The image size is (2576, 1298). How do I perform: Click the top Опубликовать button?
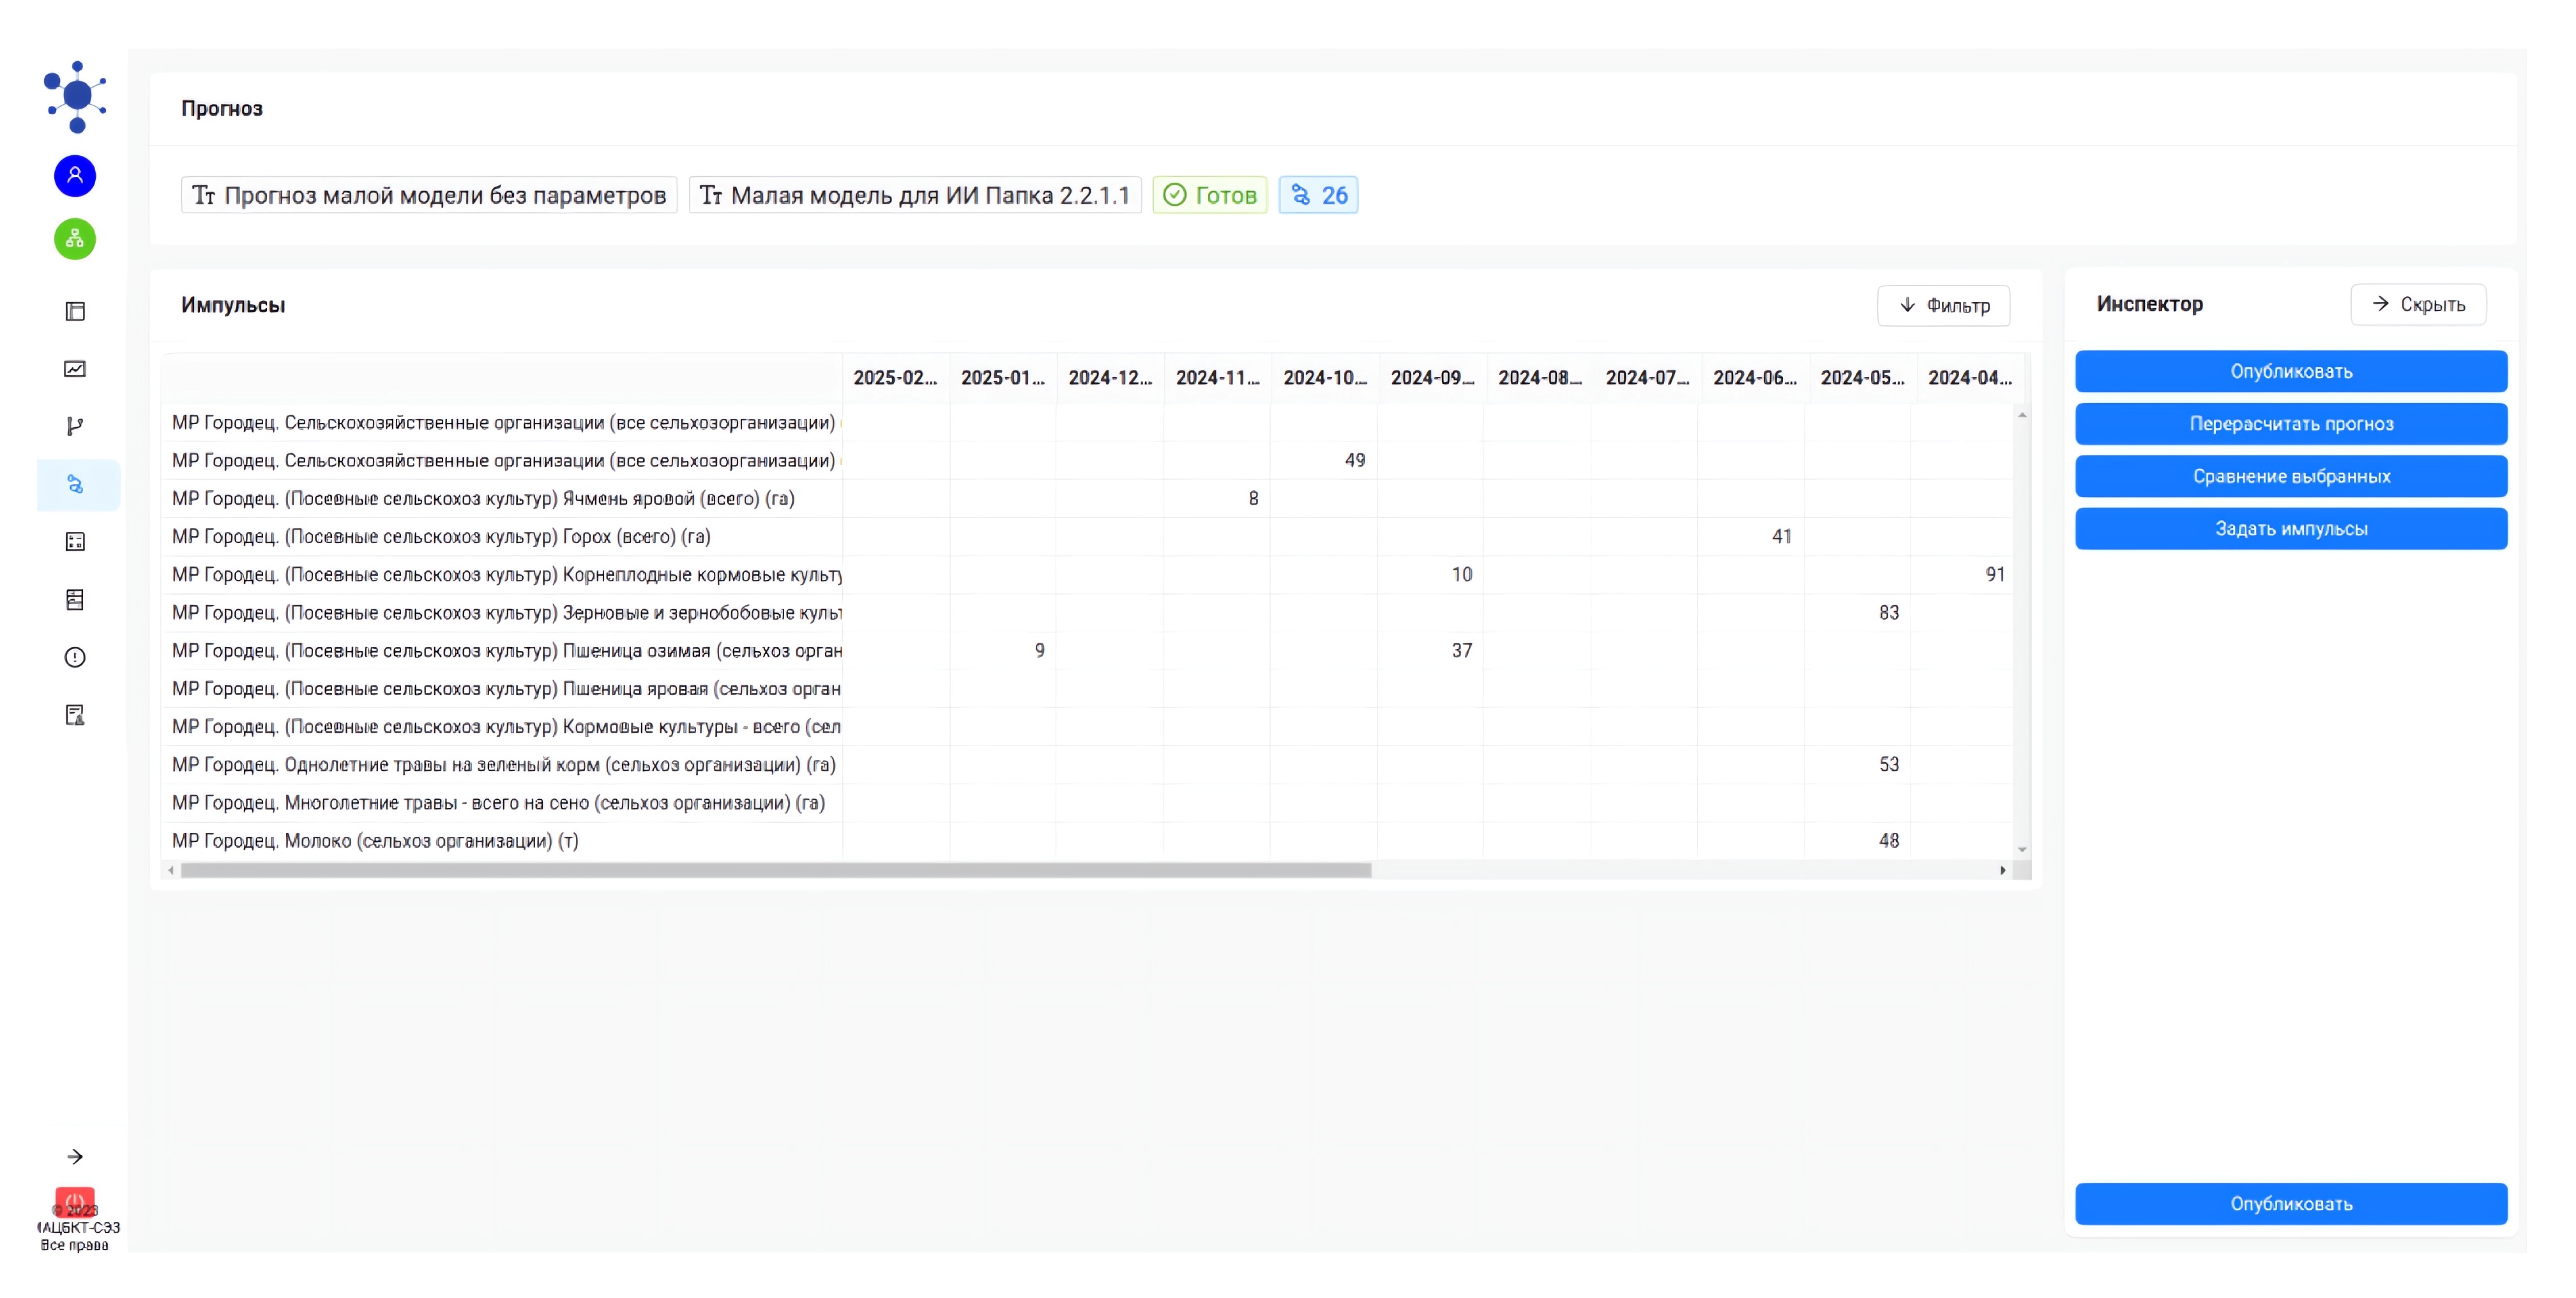[x=2290, y=371]
